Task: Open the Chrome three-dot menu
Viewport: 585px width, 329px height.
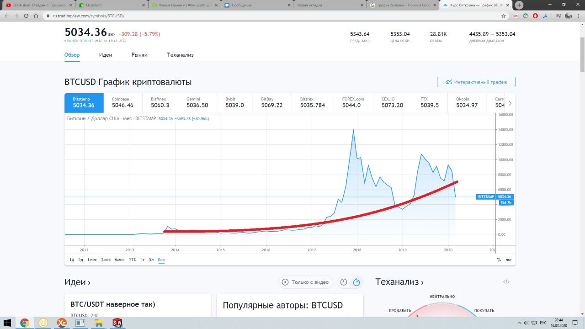Action: tap(579, 16)
